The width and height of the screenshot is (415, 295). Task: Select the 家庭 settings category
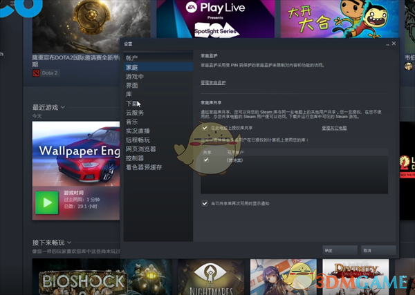pos(158,67)
